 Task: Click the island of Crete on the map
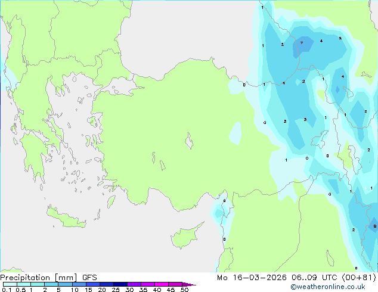(66, 217)
